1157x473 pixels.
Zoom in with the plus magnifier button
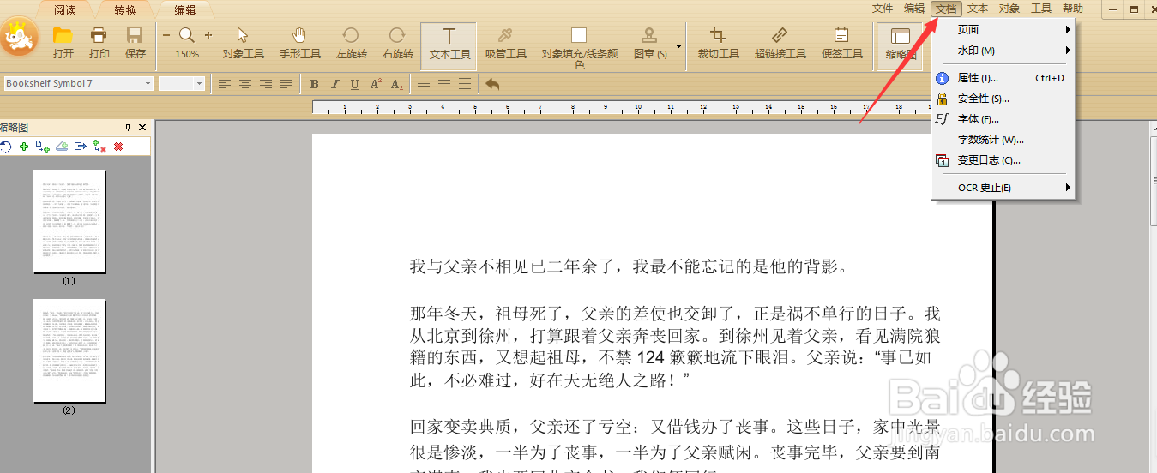pos(208,35)
